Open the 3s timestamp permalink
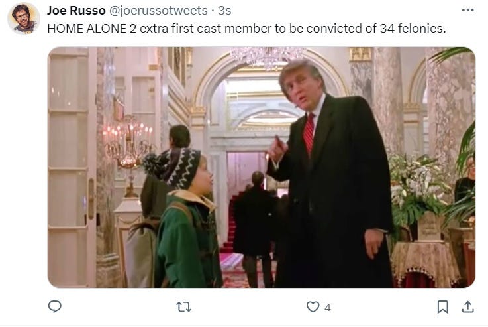 click(224, 11)
